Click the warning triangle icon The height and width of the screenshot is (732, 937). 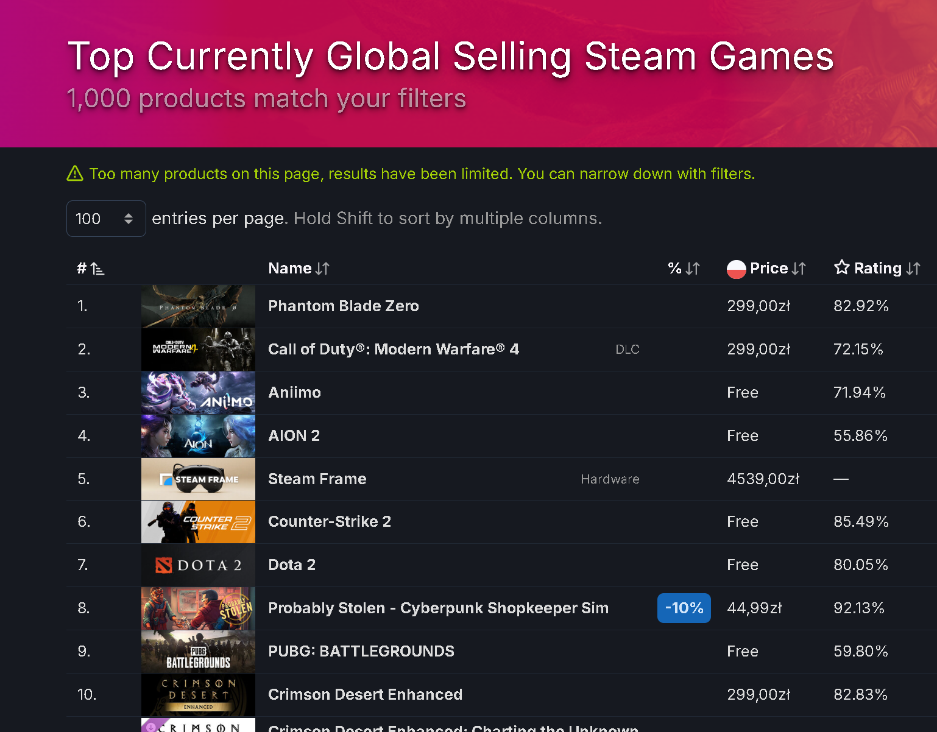point(75,174)
